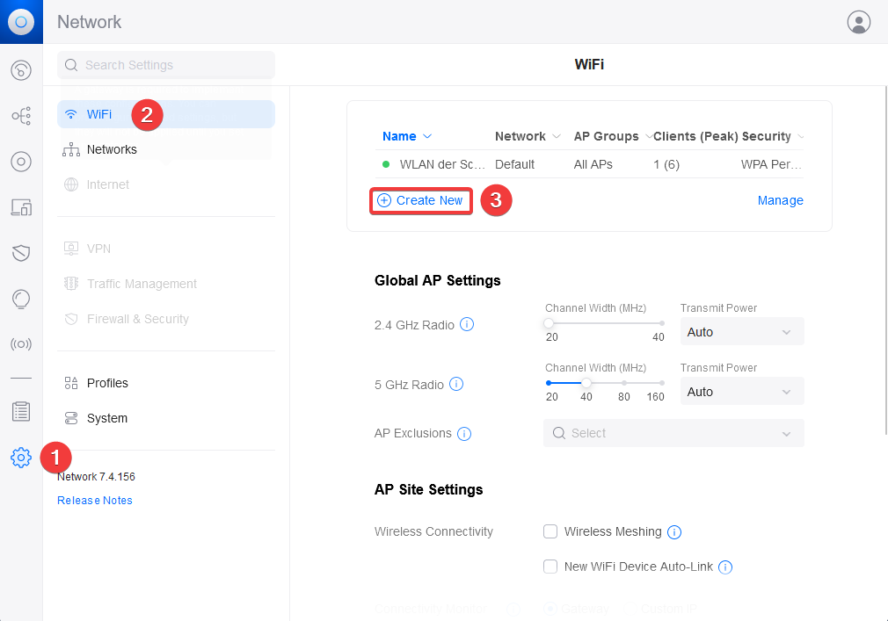Select Internet settings menu item
Viewport: 888px width, 621px height.
click(166, 184)
